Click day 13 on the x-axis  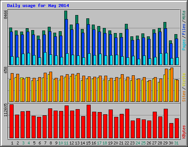(77, 143)
